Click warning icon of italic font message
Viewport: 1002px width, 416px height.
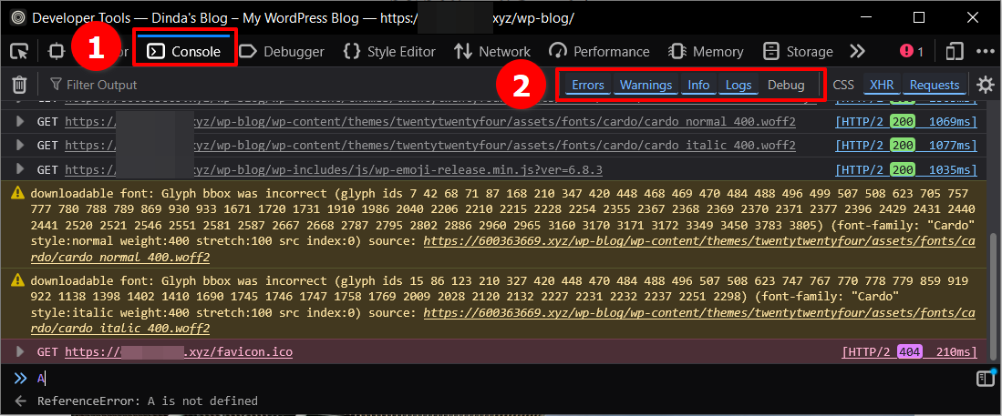tap(18, 279)
